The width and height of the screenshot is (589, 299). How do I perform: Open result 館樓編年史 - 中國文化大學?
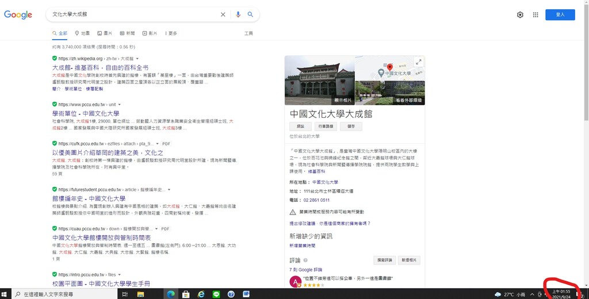[89, 199]
